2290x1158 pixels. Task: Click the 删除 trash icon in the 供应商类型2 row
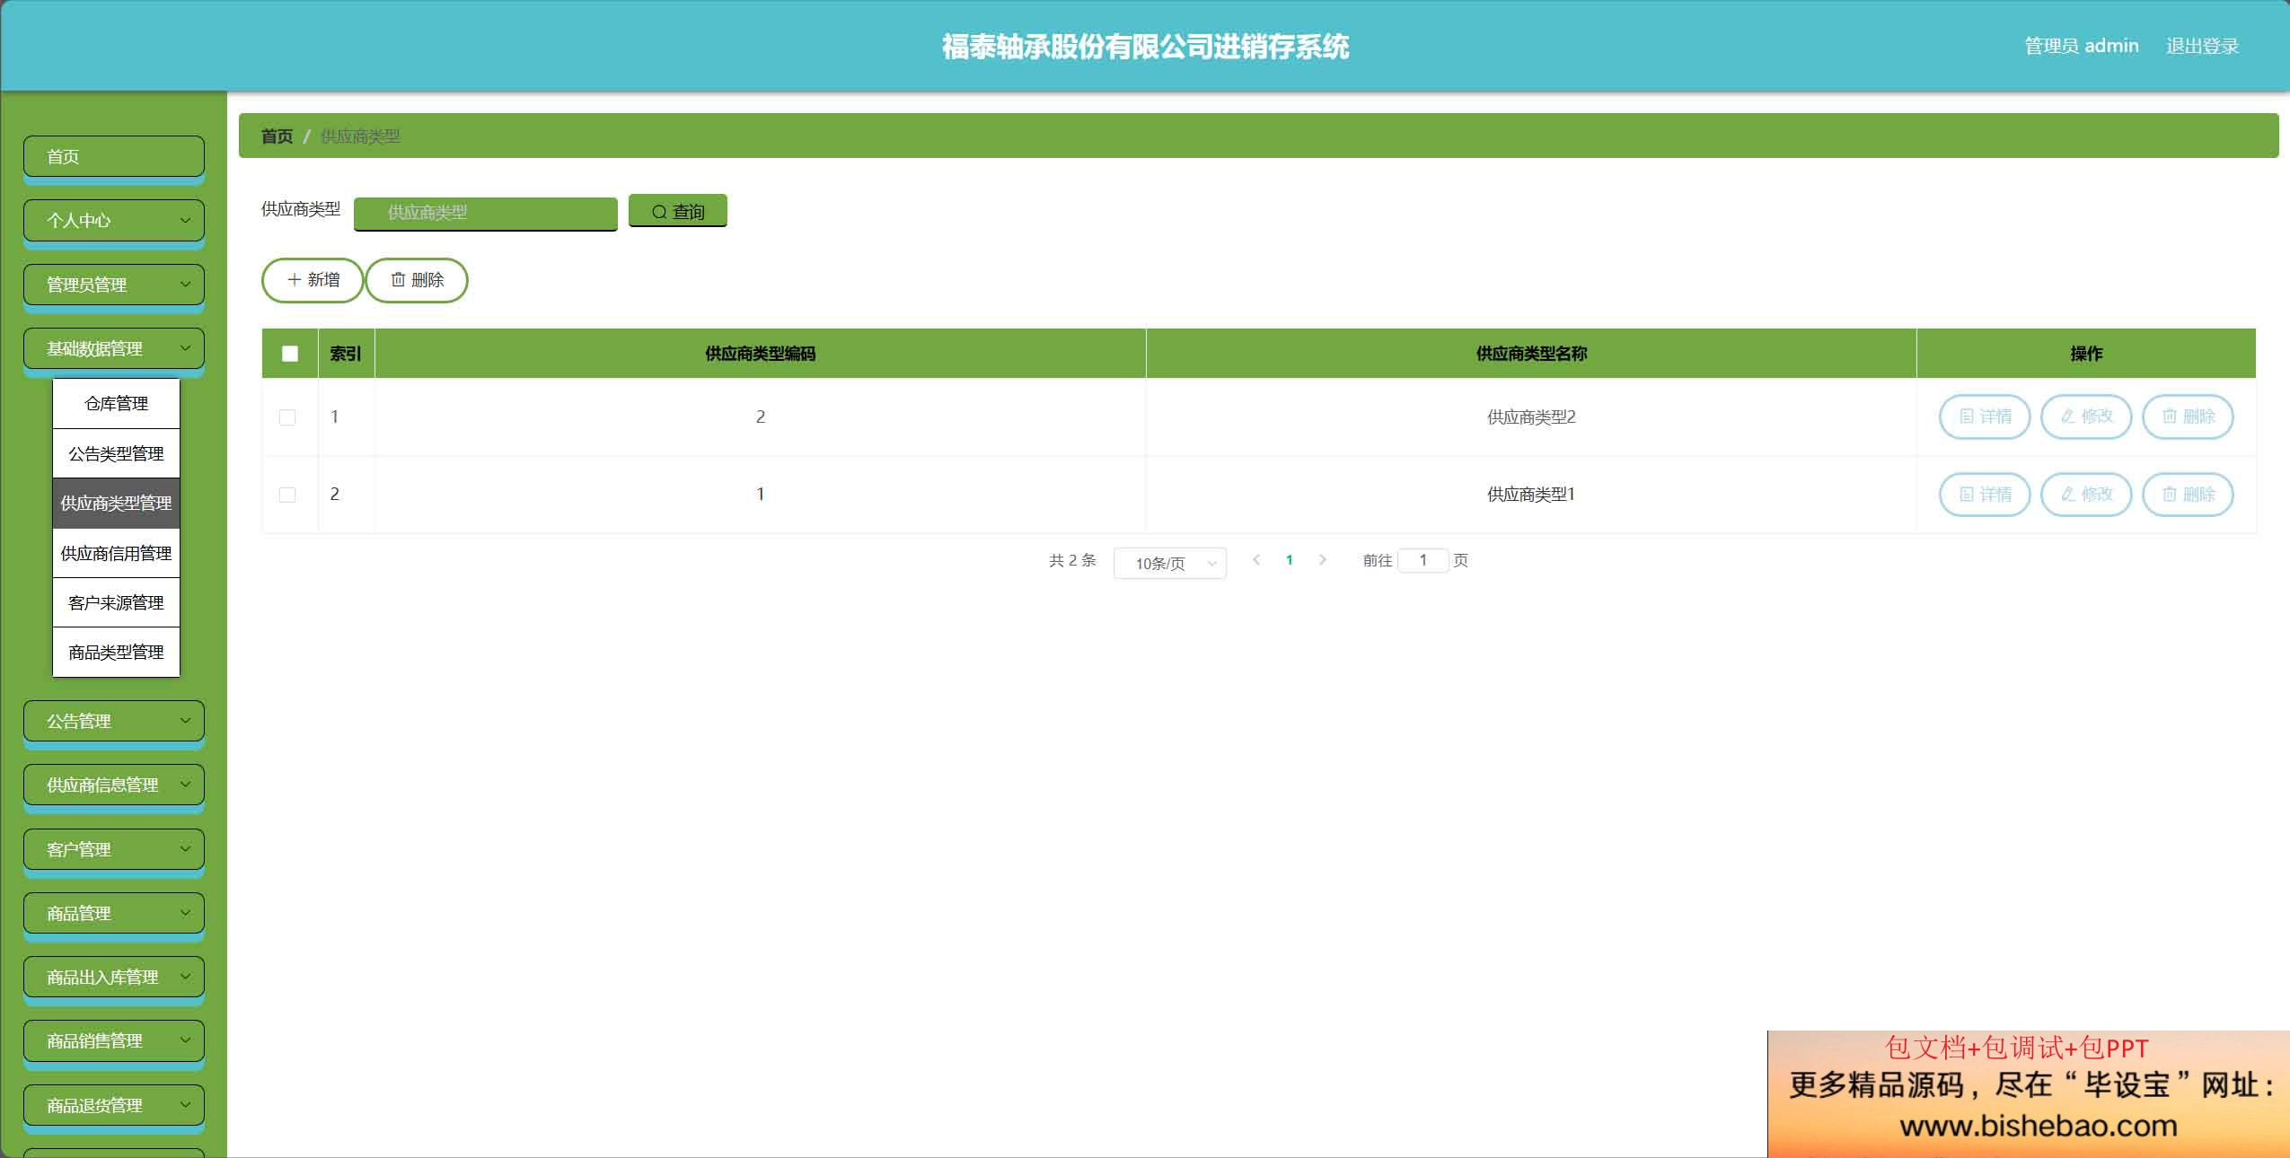pyautogui.click(x=2170, y=417)
